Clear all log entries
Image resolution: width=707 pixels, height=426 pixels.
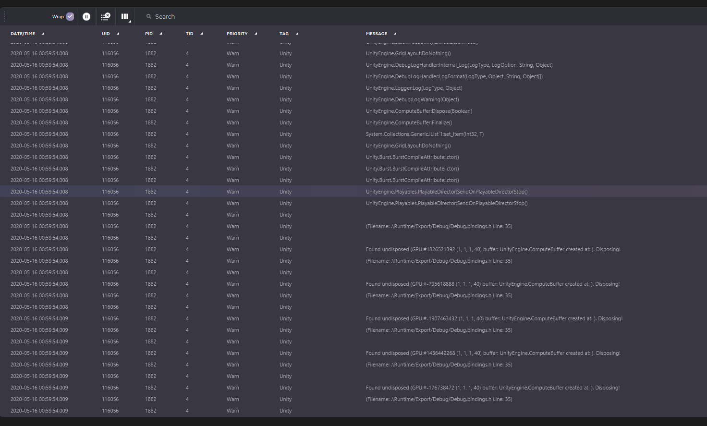[x=105, y=16]
